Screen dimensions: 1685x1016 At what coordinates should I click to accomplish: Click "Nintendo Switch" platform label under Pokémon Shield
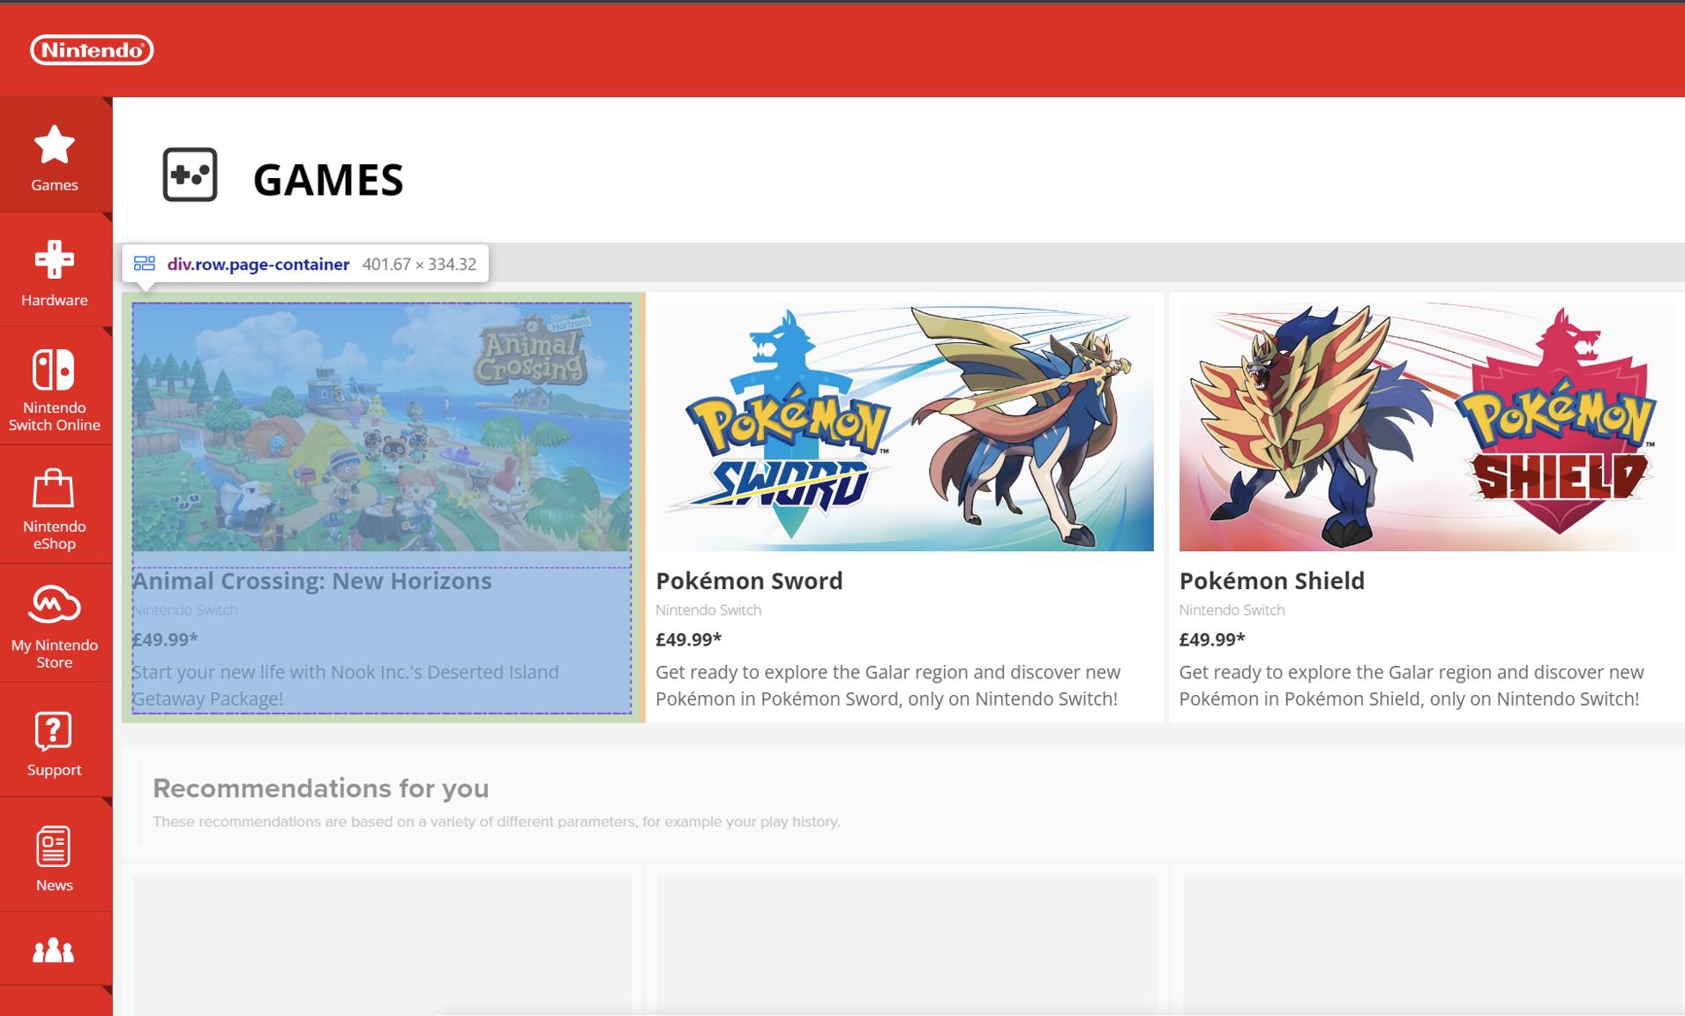[1232, 610]
